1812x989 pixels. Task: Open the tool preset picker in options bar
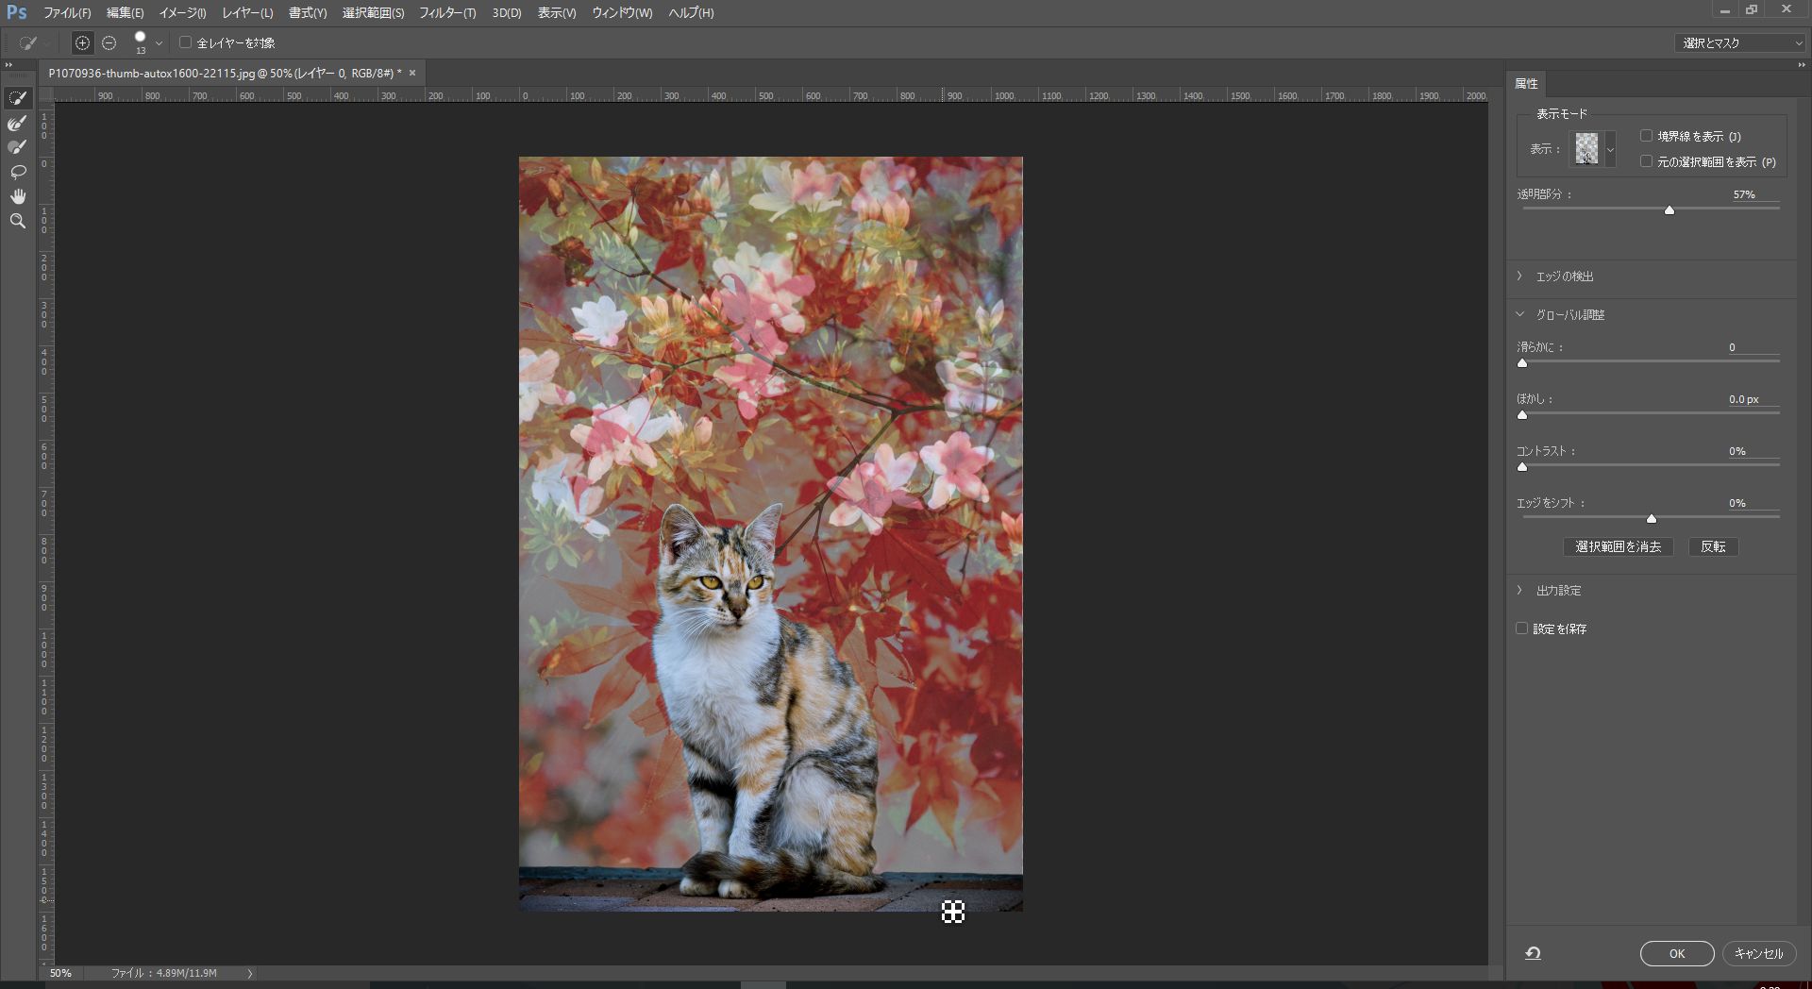click(35, 42)
